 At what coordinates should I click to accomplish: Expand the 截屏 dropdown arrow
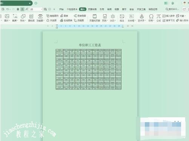(x=17, y=20)
